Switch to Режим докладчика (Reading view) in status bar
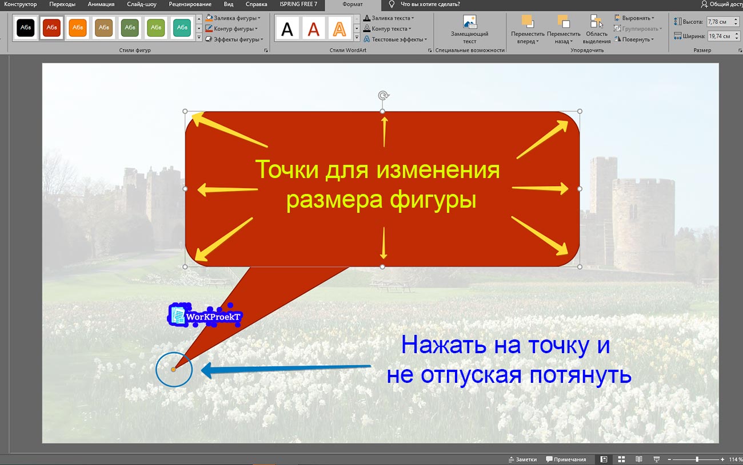The image size is (743, 465). (637, 458)
